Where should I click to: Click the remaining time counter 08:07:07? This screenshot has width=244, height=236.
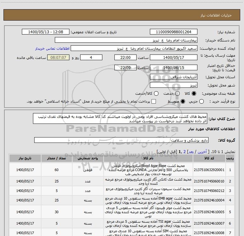click(58, 57)
